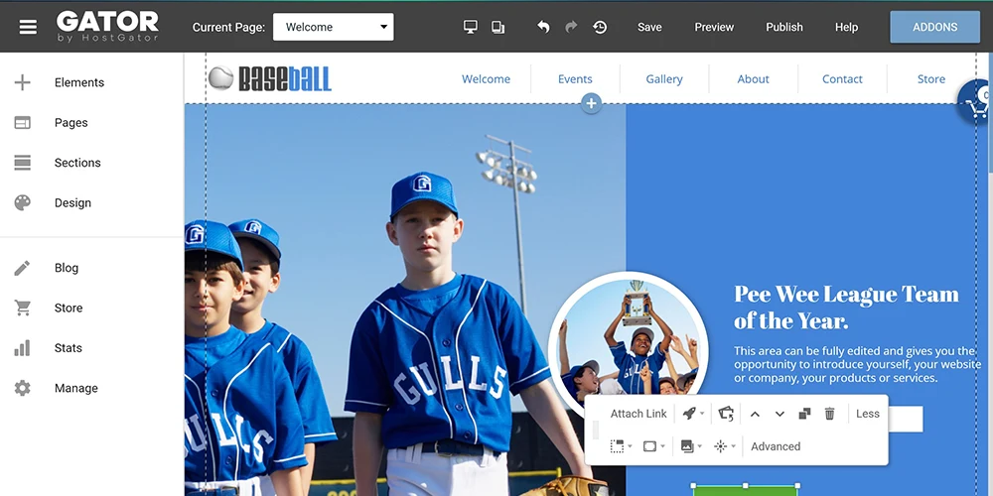
Task: Undo the last change
Action: 543,27
